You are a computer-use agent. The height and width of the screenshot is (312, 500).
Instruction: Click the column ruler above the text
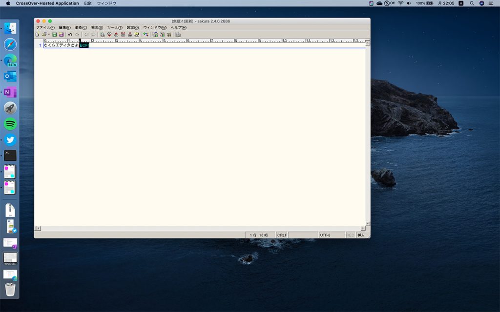click(204, 41)
